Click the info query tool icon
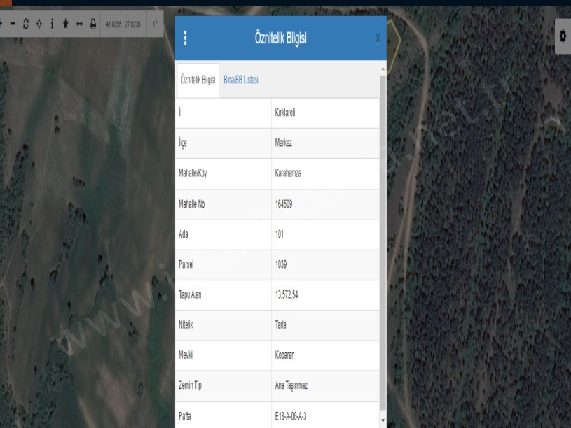571x428 pixels. coord(53,24)
